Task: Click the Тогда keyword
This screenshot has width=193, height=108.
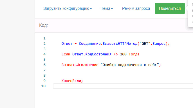Action: click(134, 54)
